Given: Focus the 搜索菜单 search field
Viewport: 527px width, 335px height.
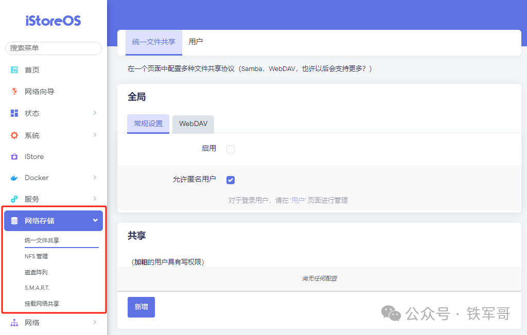Looking at the screenshot, I should click(54, 48).
